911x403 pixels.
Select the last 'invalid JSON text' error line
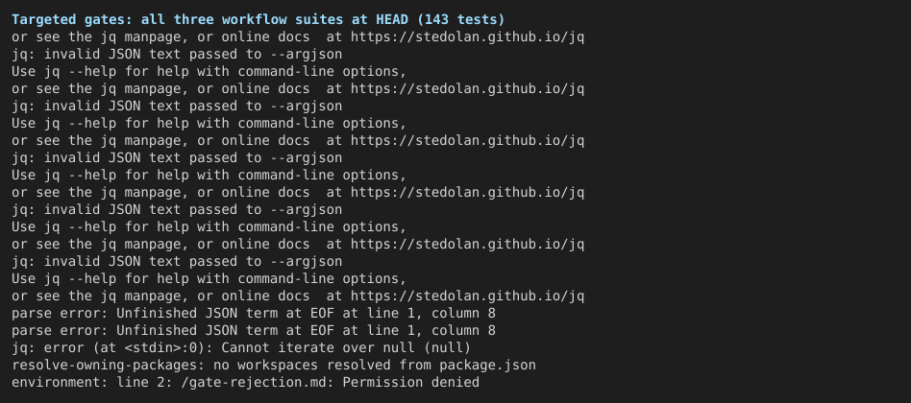coord(177,262)
